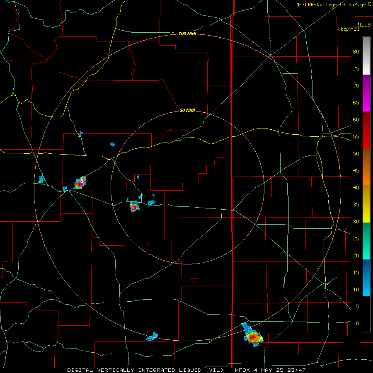Click the [kg/m2] units label
The image size is (373, 373).
click(349, 29)
